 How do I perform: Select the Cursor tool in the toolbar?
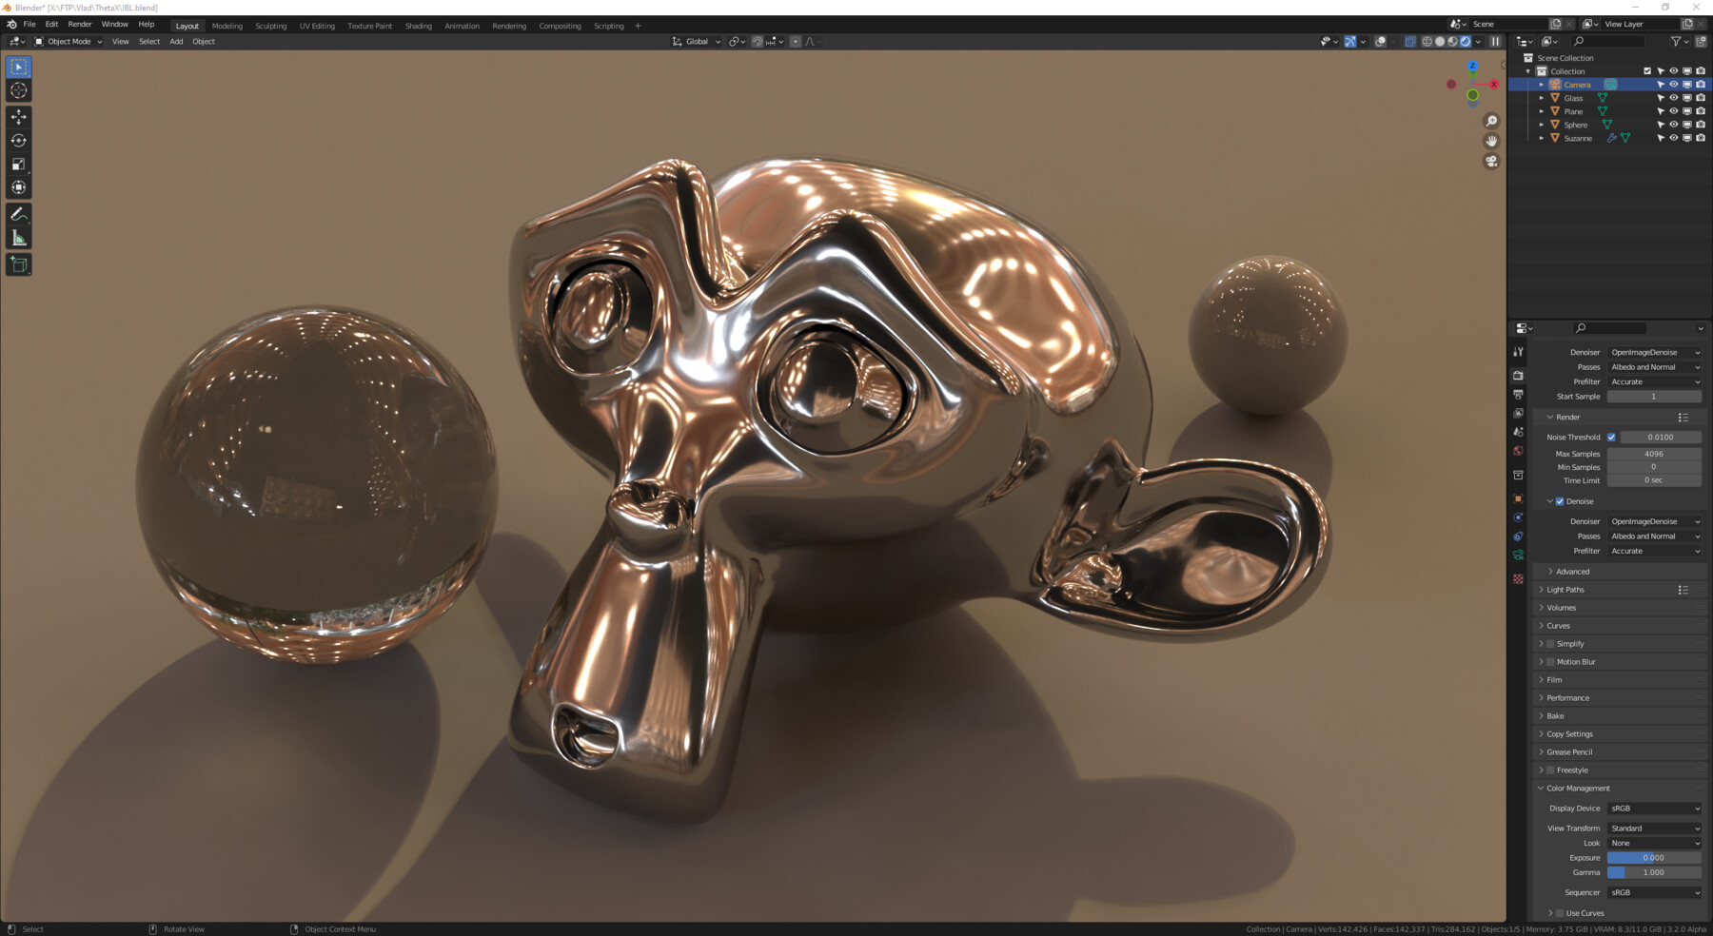click(x=18, y=90)
